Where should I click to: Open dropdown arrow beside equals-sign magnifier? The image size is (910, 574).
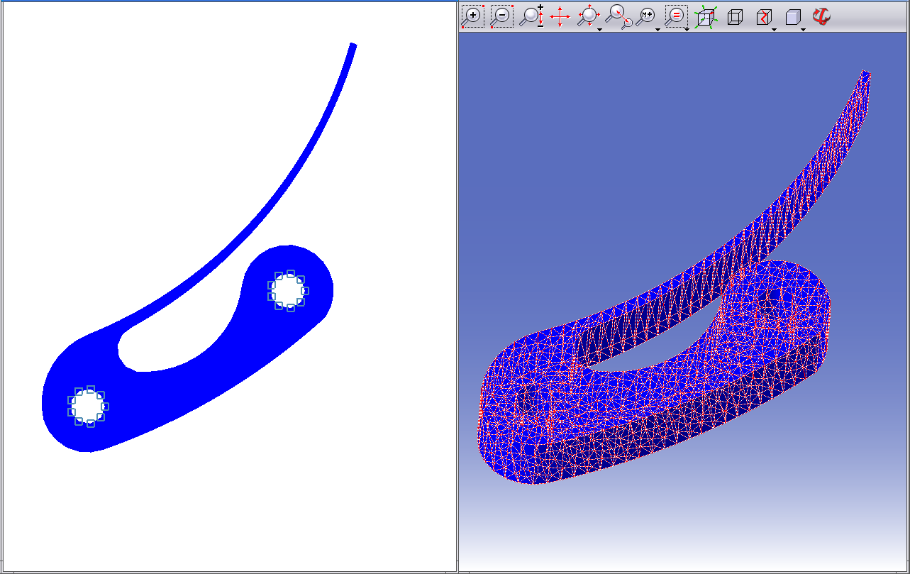pos(687,30)
